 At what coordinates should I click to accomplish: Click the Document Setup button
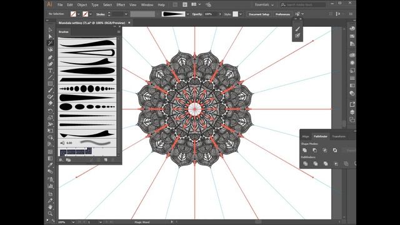pos(259,14)
